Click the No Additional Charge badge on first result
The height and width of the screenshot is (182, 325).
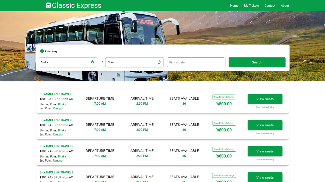point(224,97)
